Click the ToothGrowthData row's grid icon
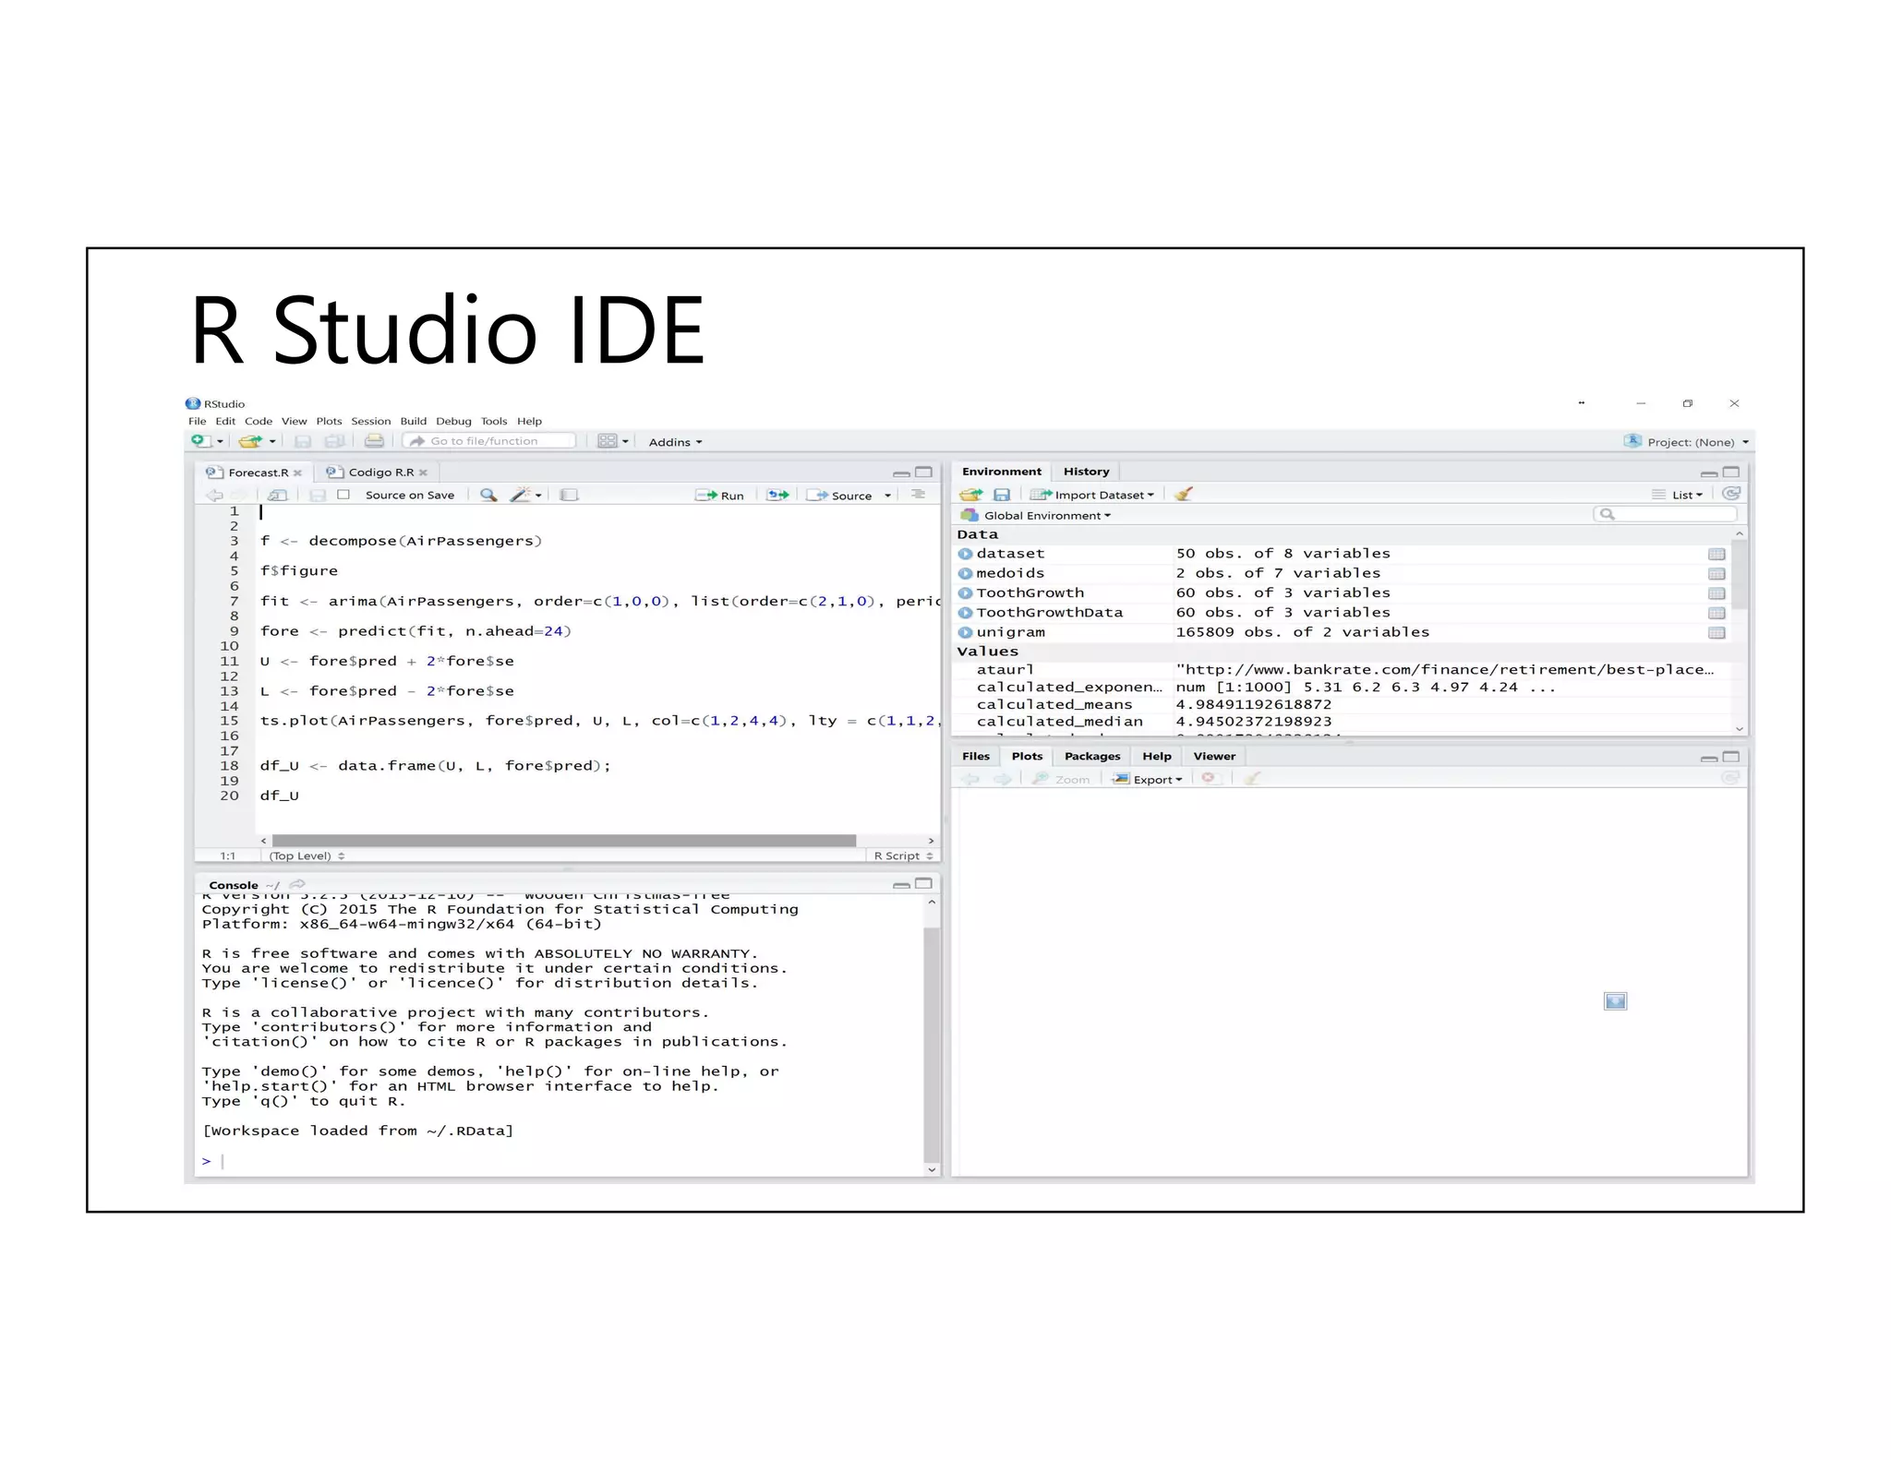This screenshot has height=1460, width=1891. click(x=1717, y=613)
